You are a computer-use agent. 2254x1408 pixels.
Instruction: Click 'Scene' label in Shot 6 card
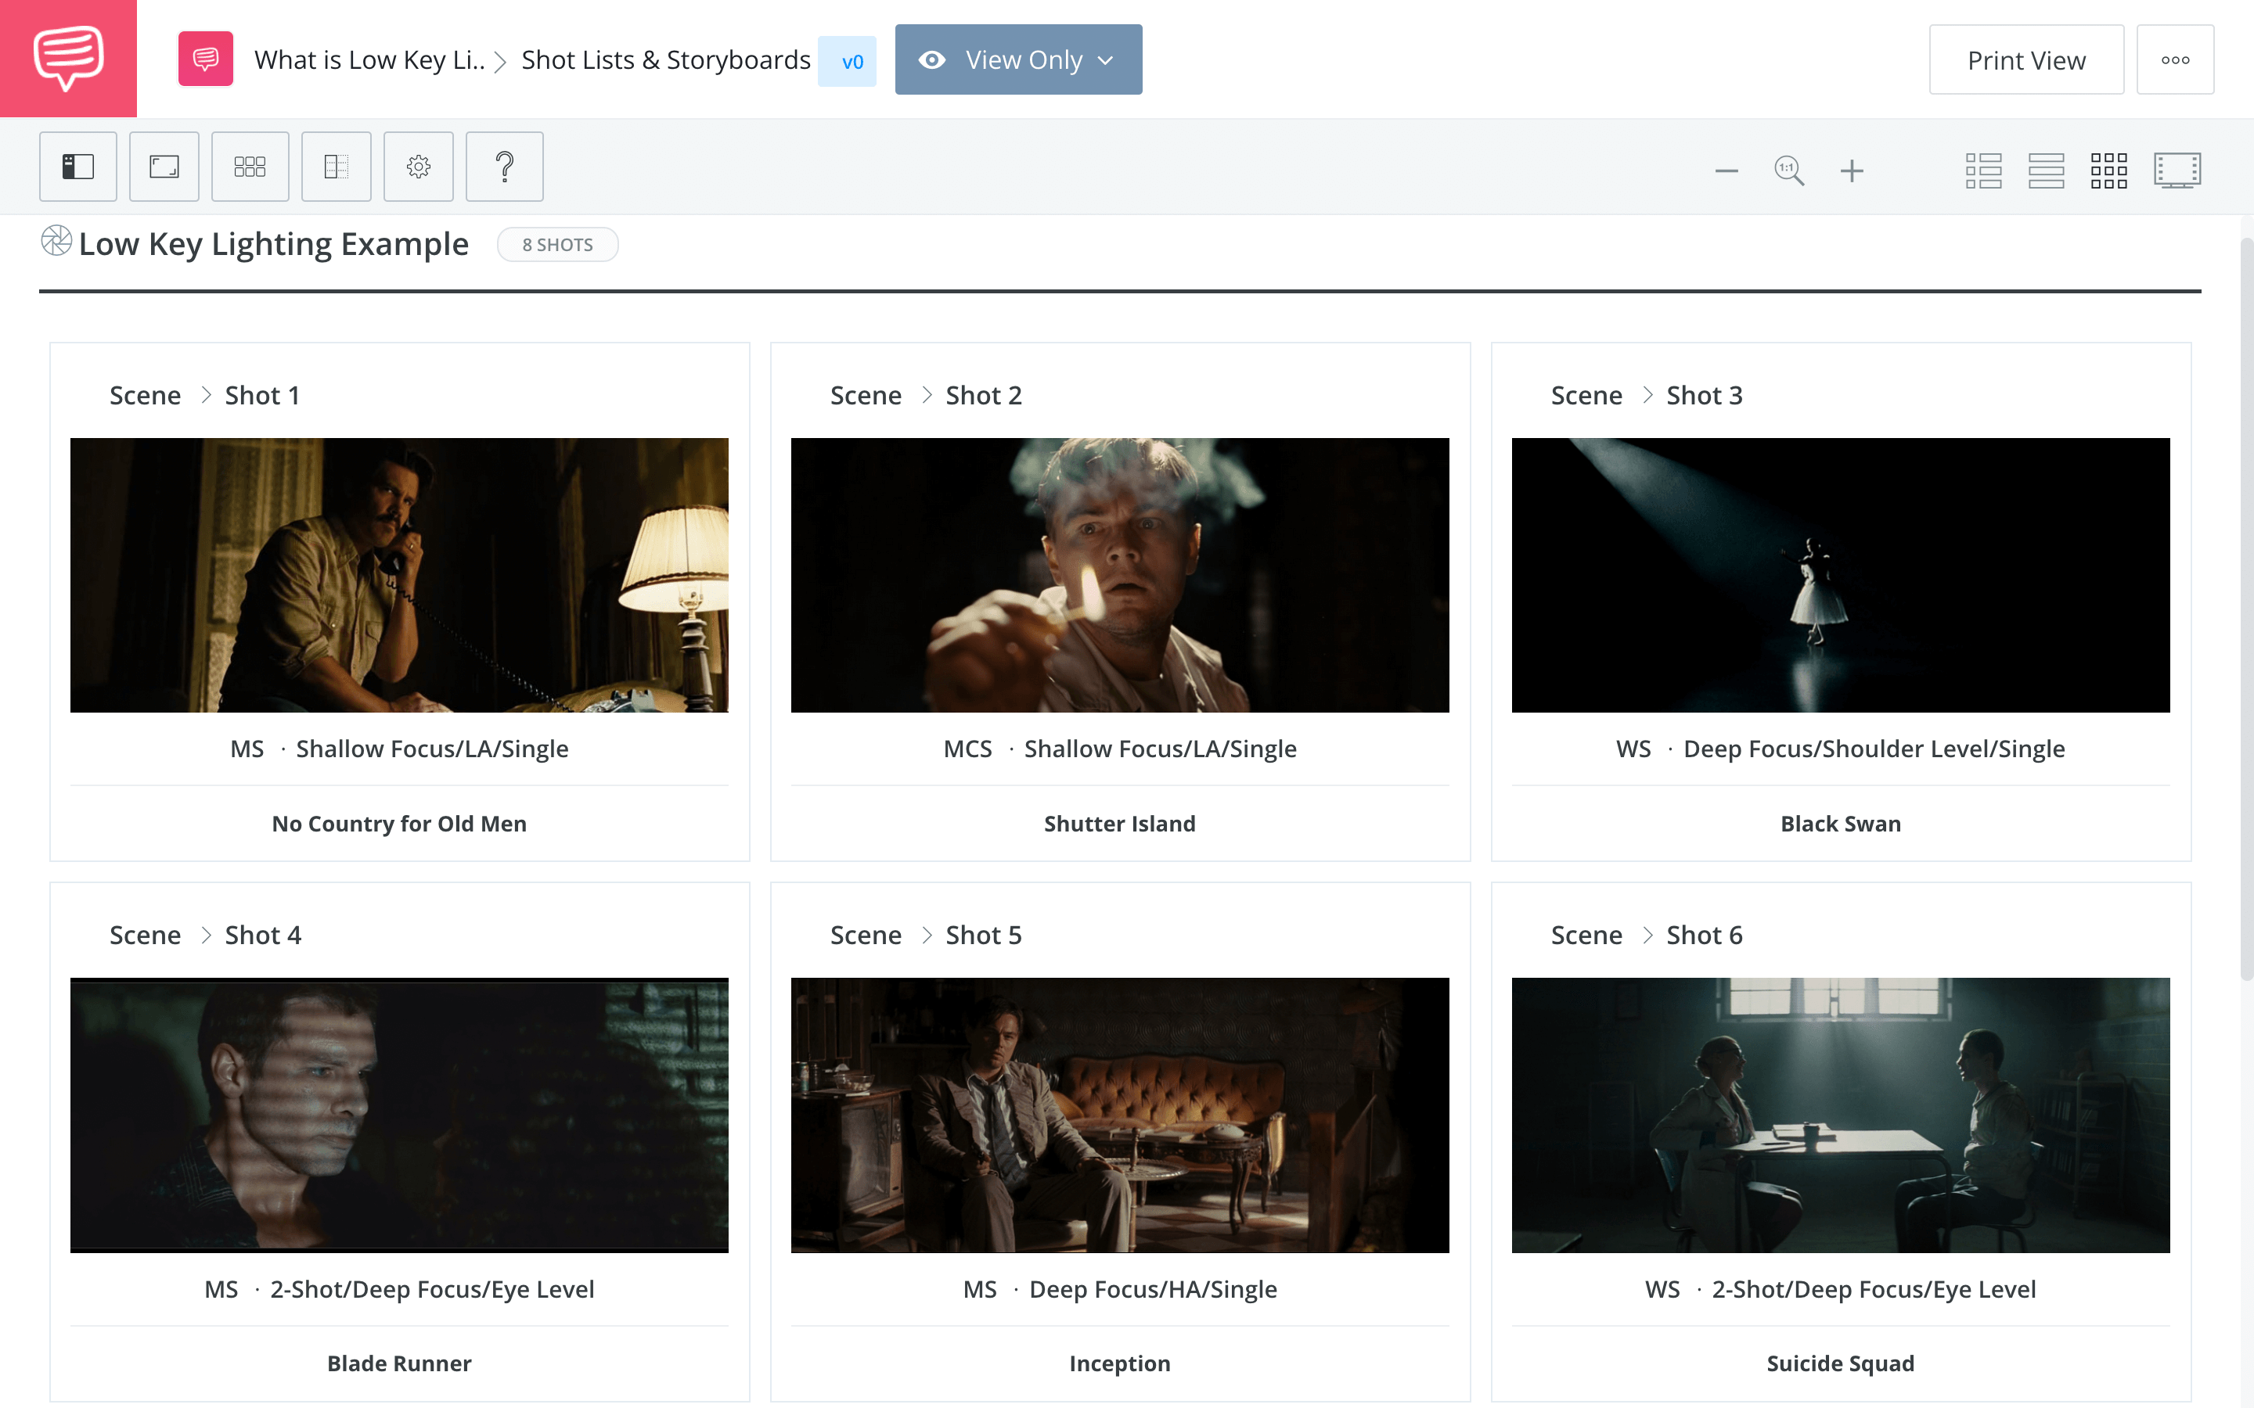1586,935
